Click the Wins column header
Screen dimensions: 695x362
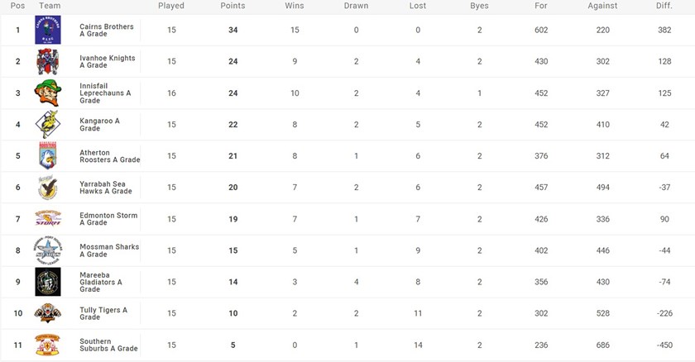tap(295, 6)
